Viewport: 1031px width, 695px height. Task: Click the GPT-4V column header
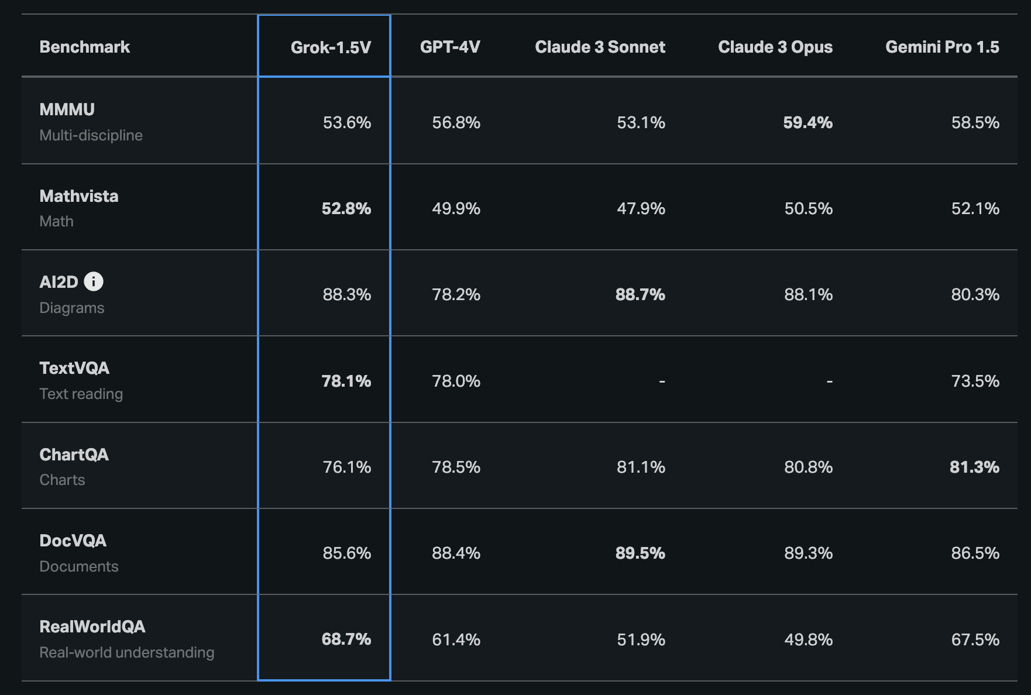tap(450, 47)
